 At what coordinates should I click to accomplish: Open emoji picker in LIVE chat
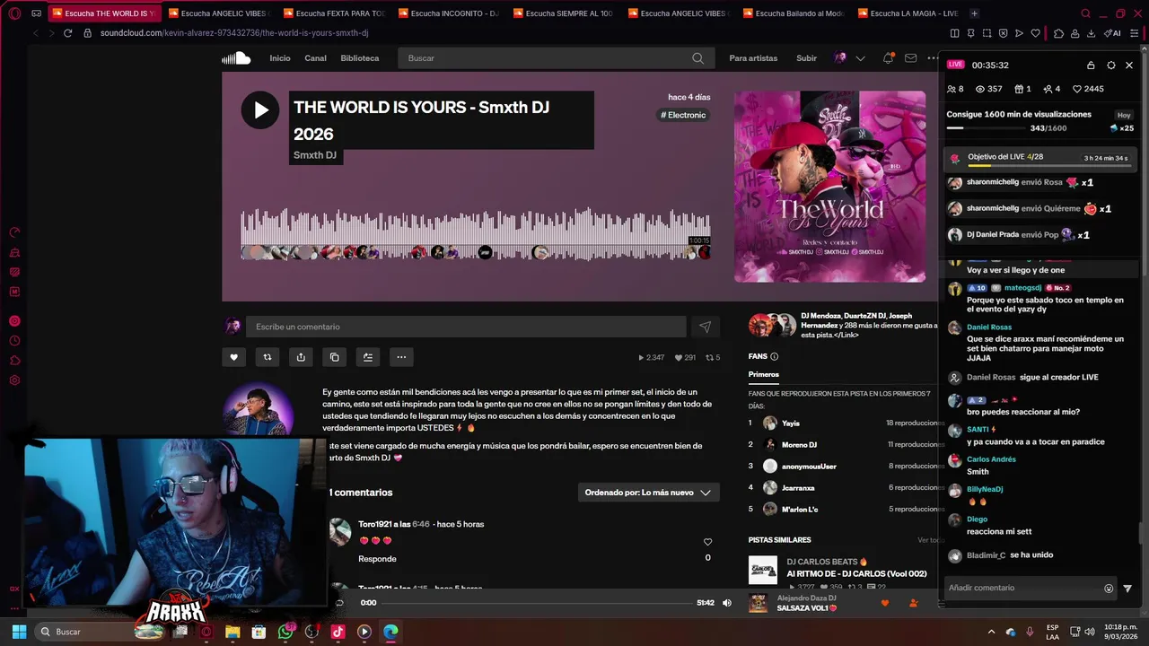[1109, 589]
